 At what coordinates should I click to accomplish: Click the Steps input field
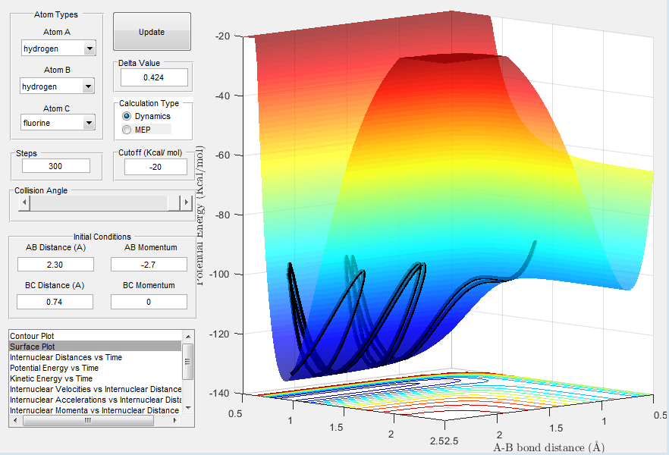coord(56,166)
